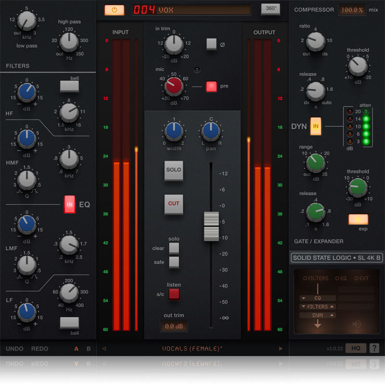The image size is (385, 385).
Task: Enable HQ mode
Action: coord(356,348)
